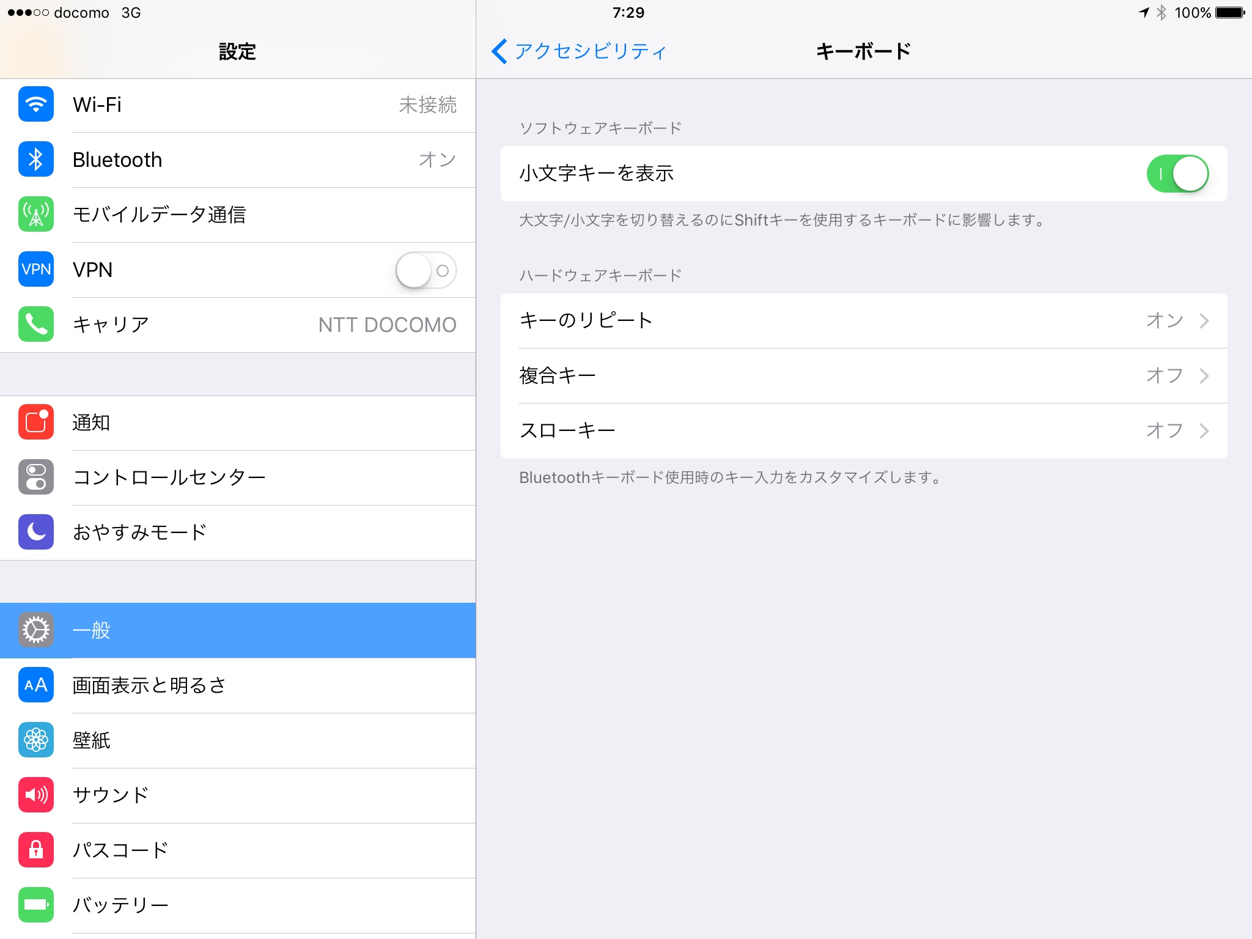The height and width of the screenshot is (939, 1252).
Task: Tap the Wi-Fi icon in sidebar
Action: click(36, 105)
